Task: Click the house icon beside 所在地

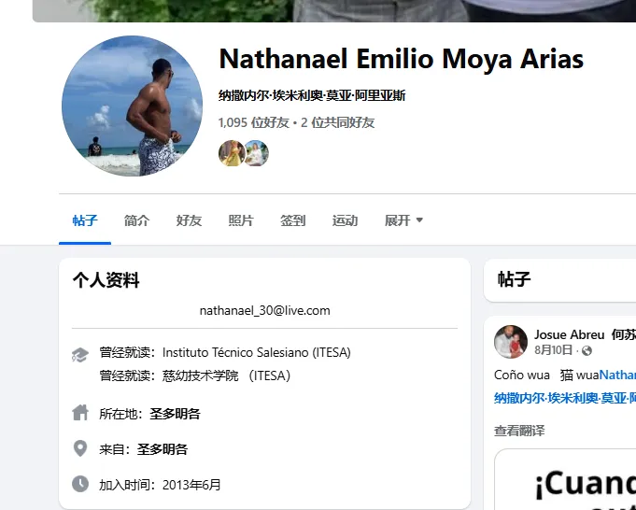Action: (x=80, y=413)
